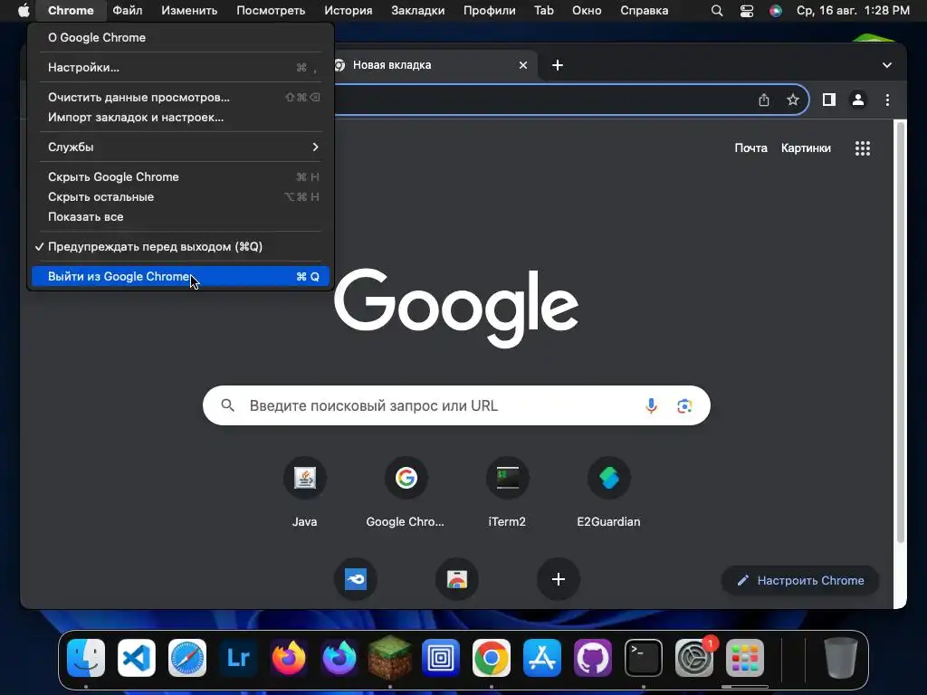Open the Файл menu
Viewport: 927px width, 695px height.
point(127,11)
